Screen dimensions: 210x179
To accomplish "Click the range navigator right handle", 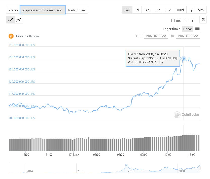I will coord(200,168).
